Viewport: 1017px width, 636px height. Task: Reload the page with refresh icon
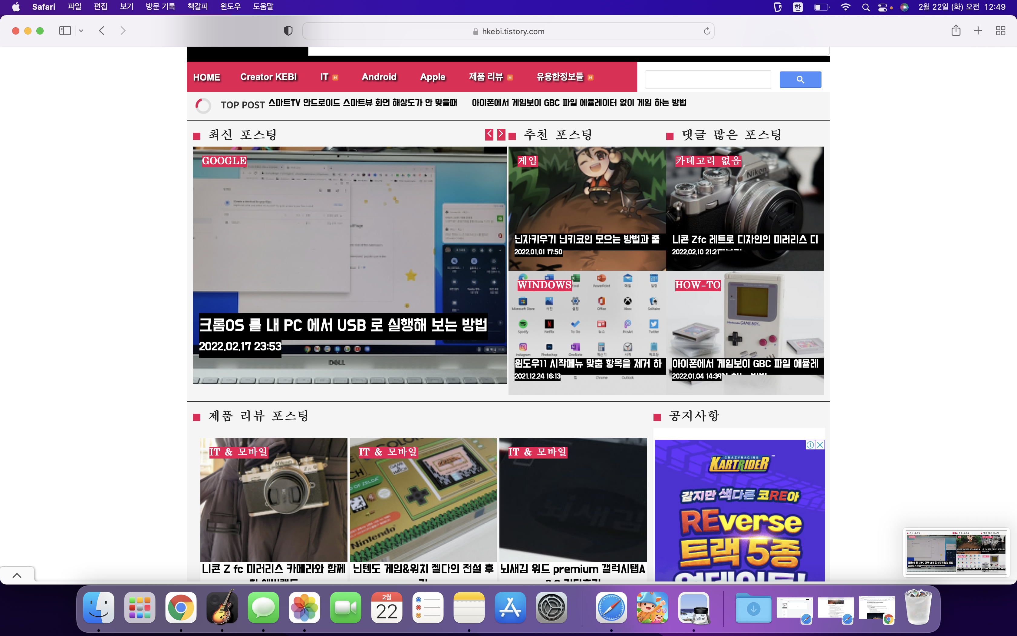coord(707,31)
